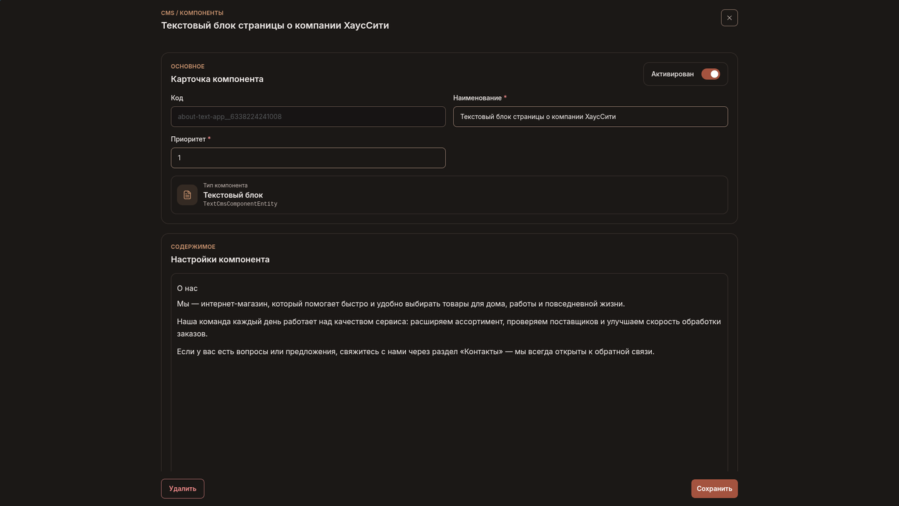Click the 'О нас' heading in editor

(187, 289)
